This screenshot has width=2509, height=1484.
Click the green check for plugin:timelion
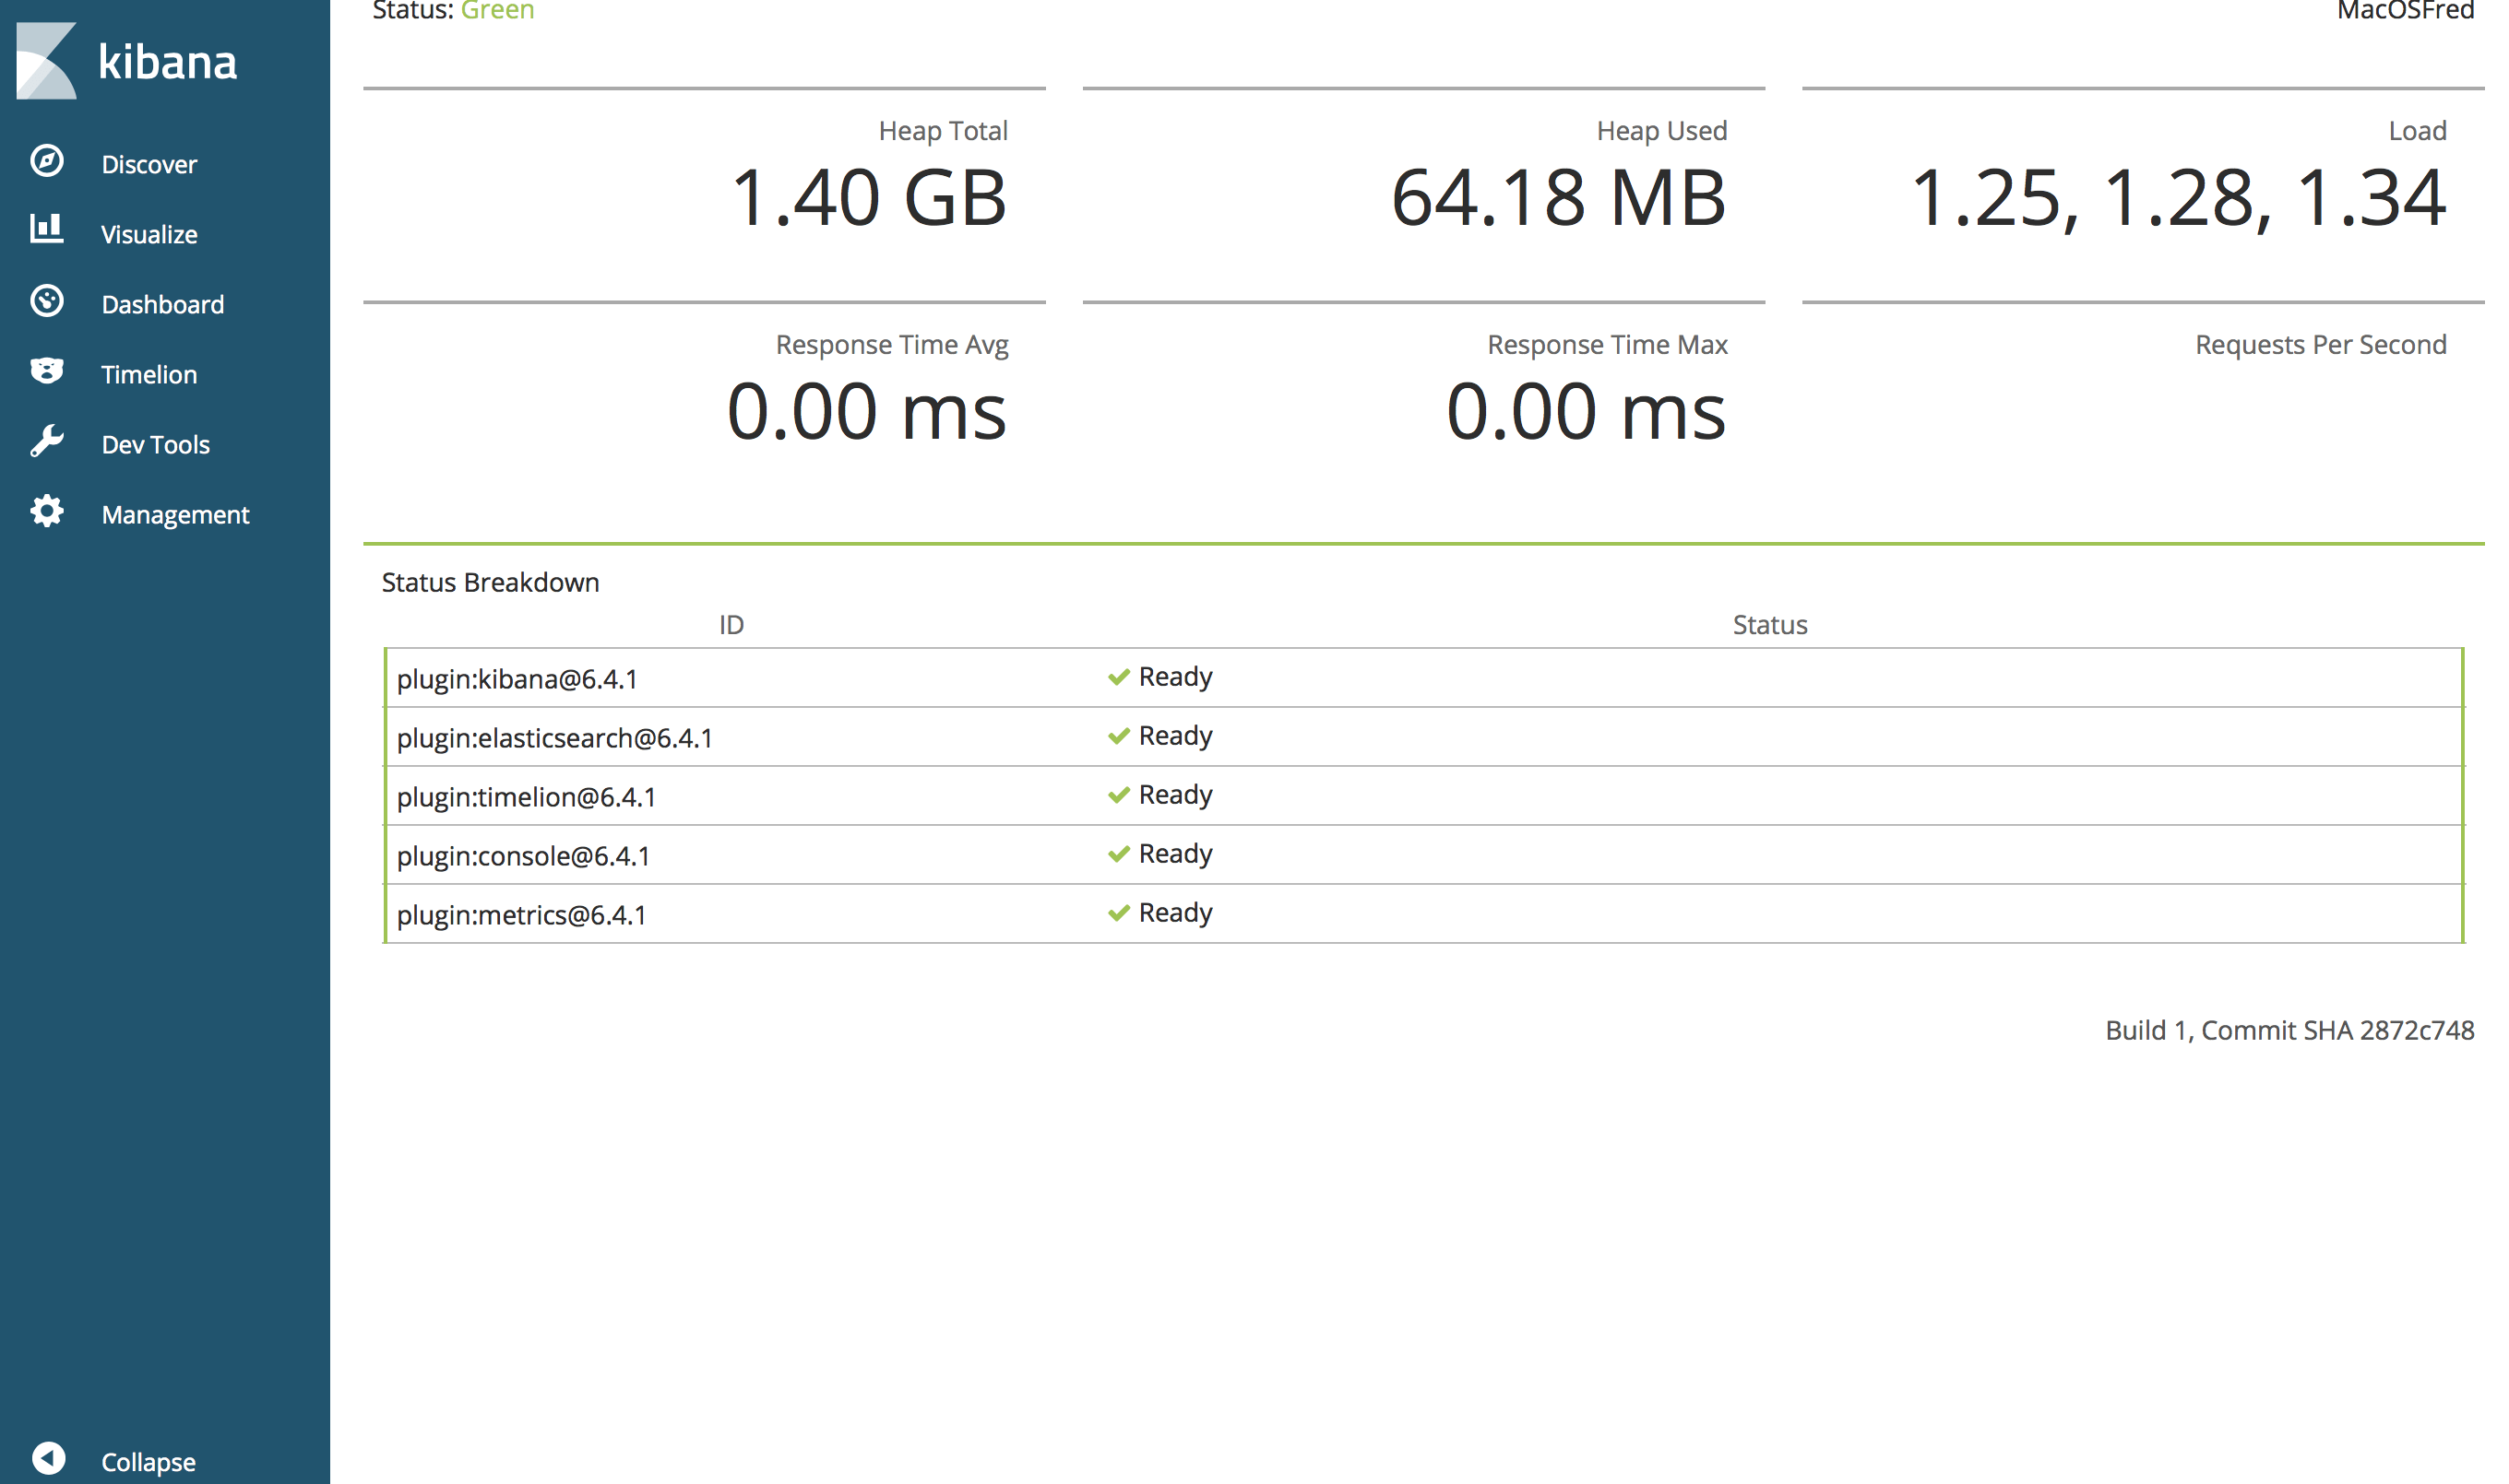pos(1119,795)
